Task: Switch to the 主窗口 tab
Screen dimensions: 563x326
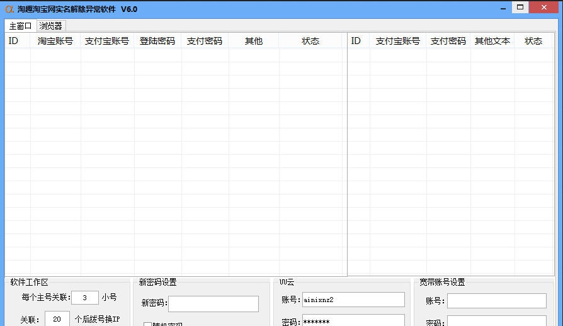Action: pos(20,26)
